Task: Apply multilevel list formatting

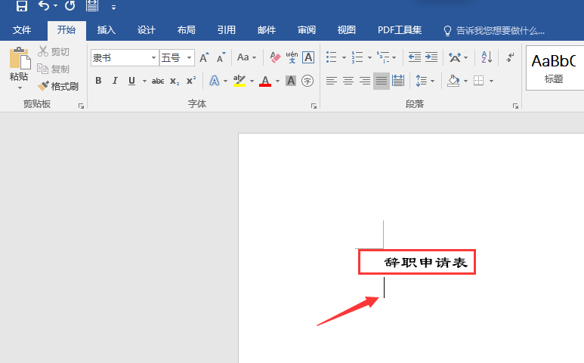Action: click(383, 57)
